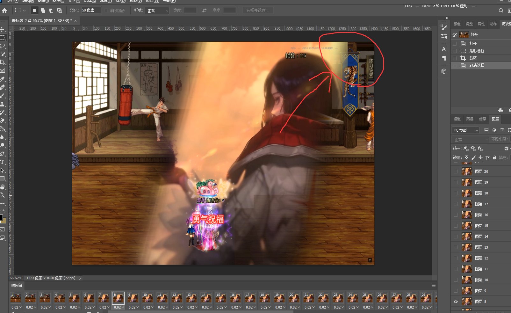Choose the Subtract from Selection mode icon
The width and height of the screenshot is (511, 313).
(51, 11)
